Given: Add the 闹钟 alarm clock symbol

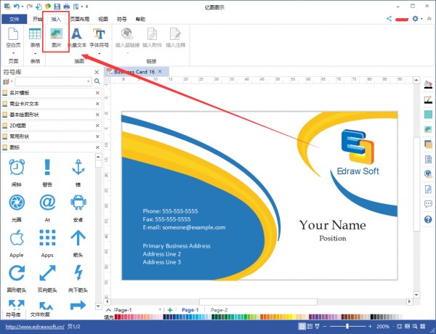Looking at the screenshot, I should [17, 171].
